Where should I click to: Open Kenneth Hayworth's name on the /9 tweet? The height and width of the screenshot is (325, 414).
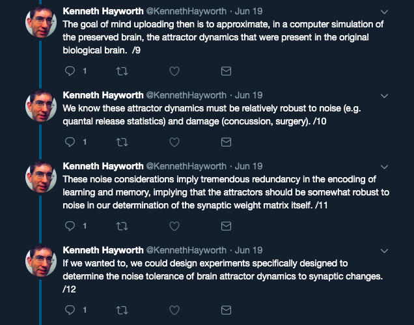tap(103, 11)
